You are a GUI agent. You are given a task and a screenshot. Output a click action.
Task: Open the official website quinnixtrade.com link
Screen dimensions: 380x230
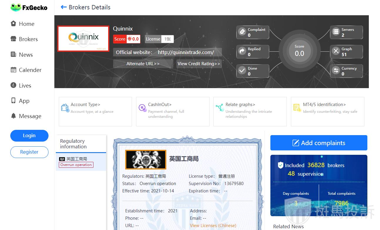click(x=186, y=52)
